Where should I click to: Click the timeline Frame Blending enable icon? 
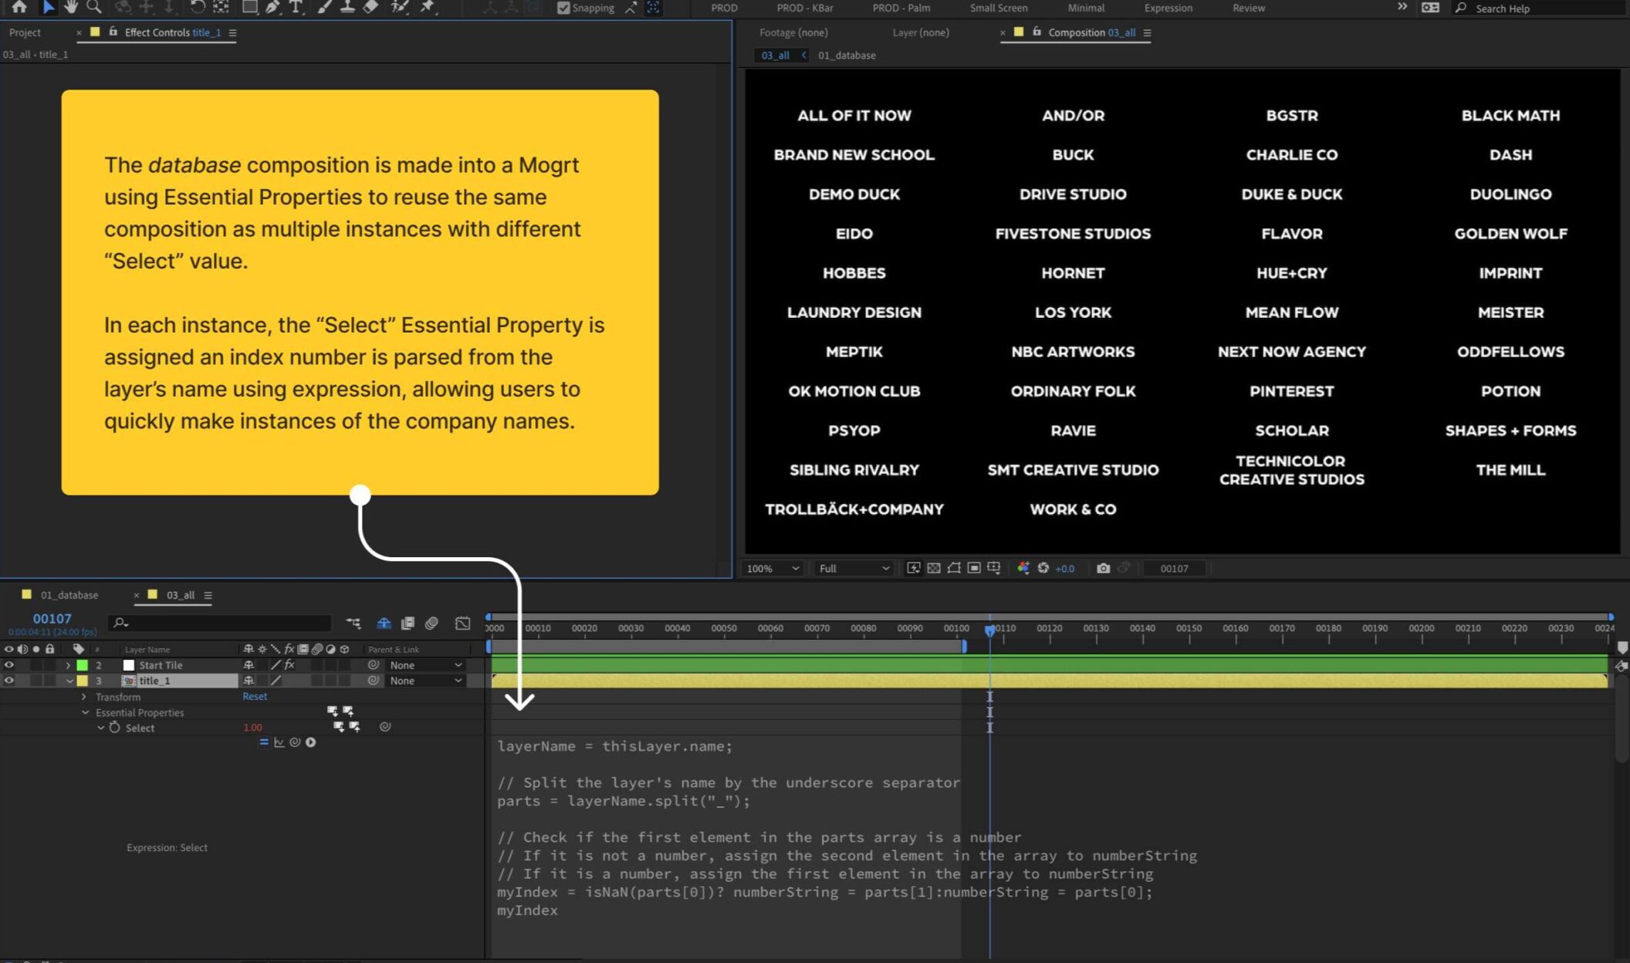pos(407,623)
